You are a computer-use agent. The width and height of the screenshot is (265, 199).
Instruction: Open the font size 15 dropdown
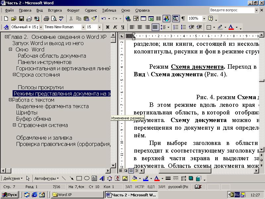pyautogui.click(x=99, y=27)
